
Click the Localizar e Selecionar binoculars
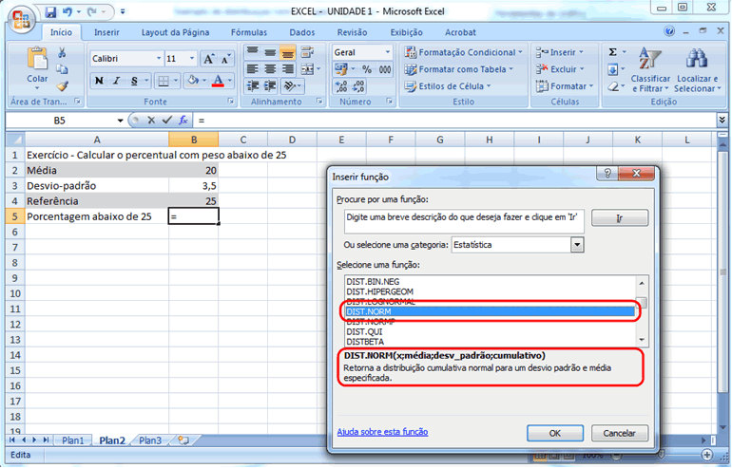[697, 59]
